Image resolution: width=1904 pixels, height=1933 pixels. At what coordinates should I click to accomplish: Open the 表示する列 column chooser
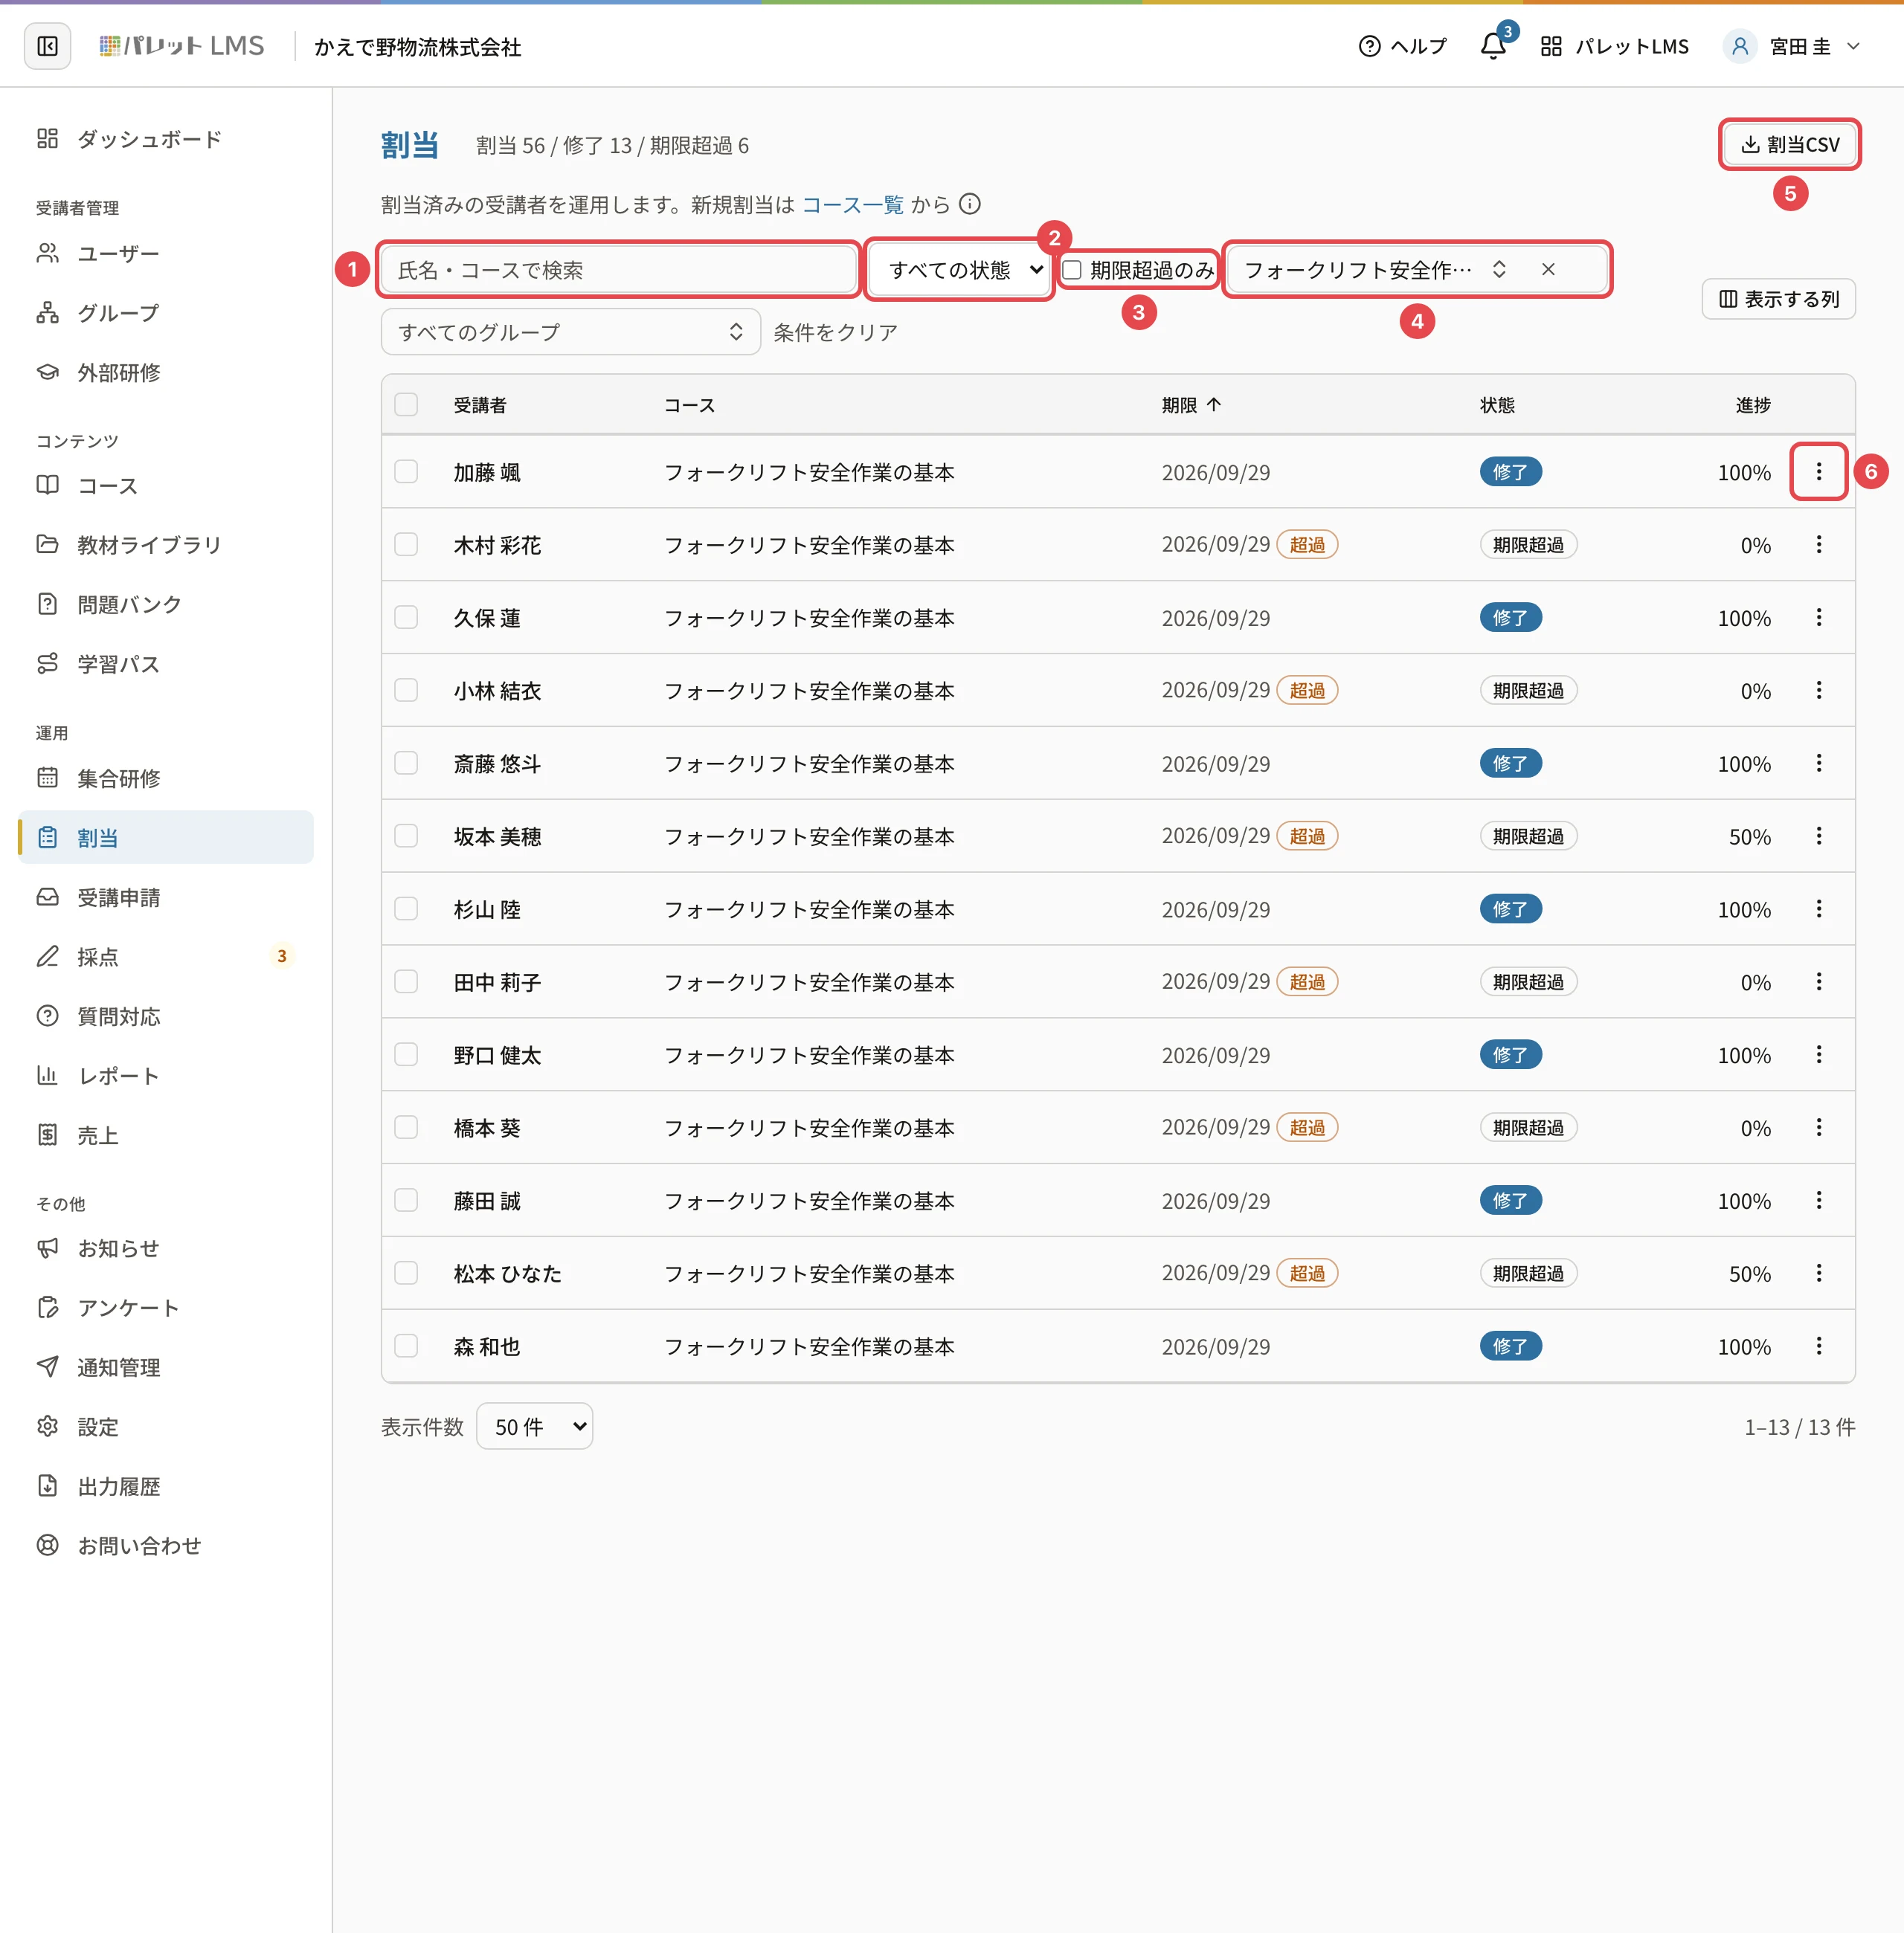click(1778, 299)
